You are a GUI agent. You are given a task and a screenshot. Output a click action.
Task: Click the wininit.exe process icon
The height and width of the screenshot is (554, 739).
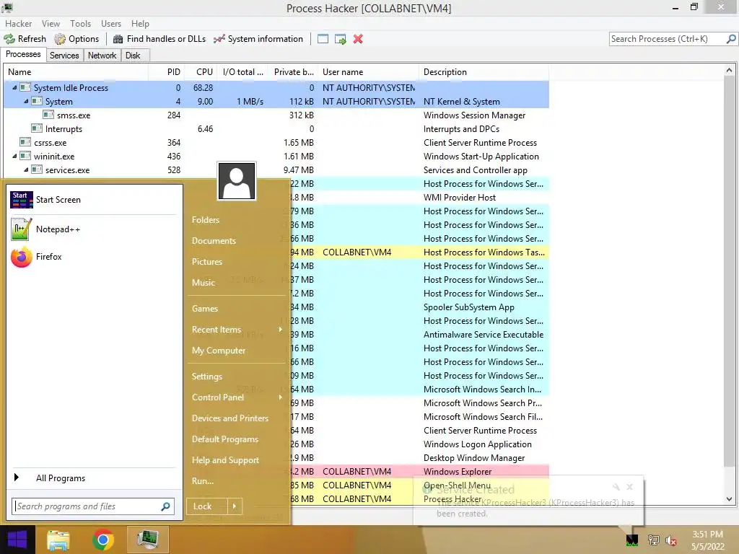point(25,156)
